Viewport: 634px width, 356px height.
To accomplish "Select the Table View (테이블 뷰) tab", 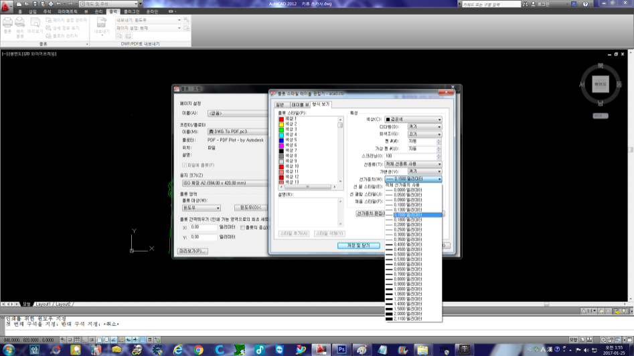I will tap(300, 105).
